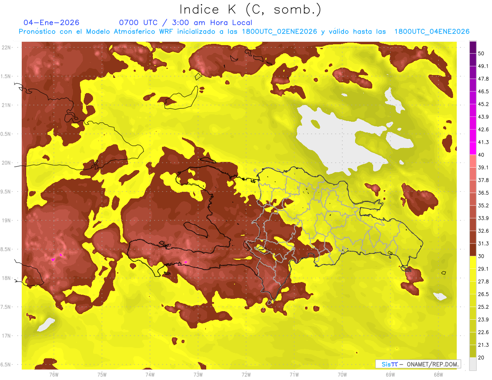The image size is (492, 380).
Task: Click the '72W' longitude label
Action: 246,375
